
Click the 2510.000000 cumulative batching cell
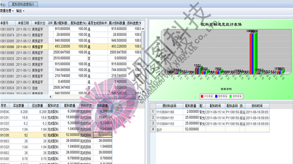(x=61, y=58)
